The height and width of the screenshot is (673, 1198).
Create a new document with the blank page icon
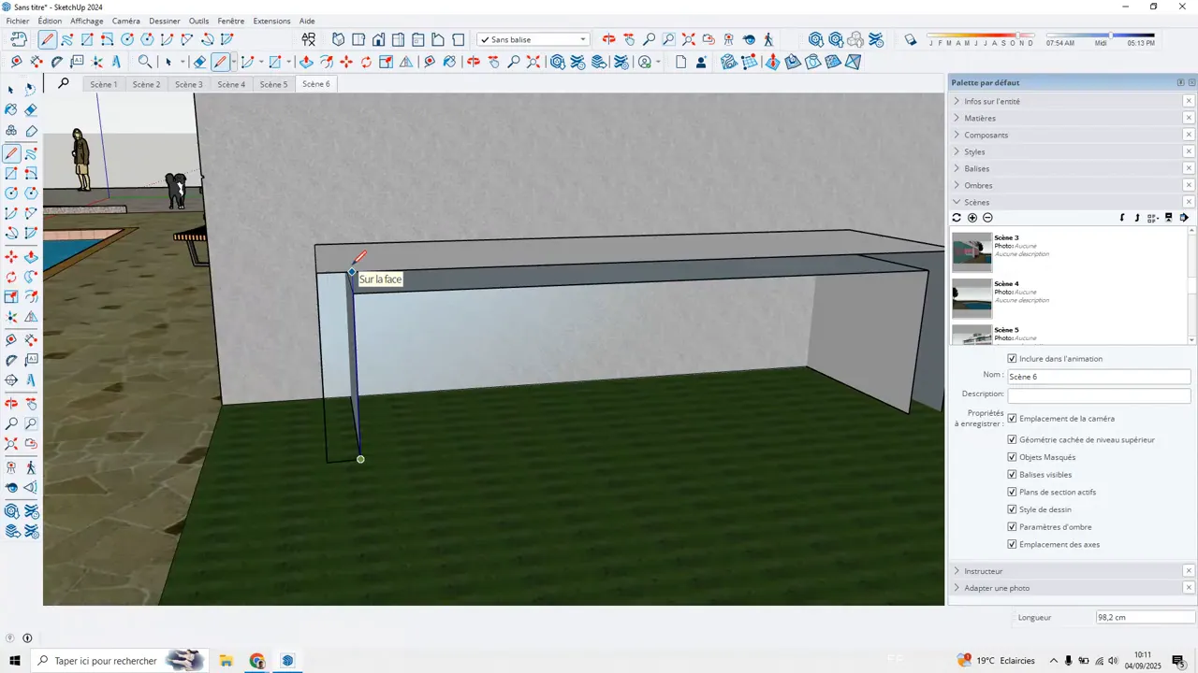tap(681, 62)
